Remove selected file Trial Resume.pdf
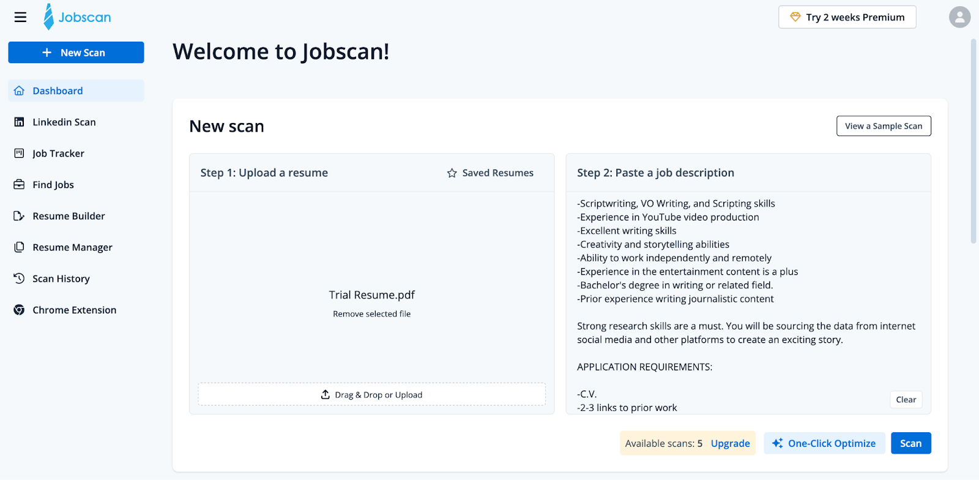This screenshot has height=480, width=979. (x=371, y=314)
